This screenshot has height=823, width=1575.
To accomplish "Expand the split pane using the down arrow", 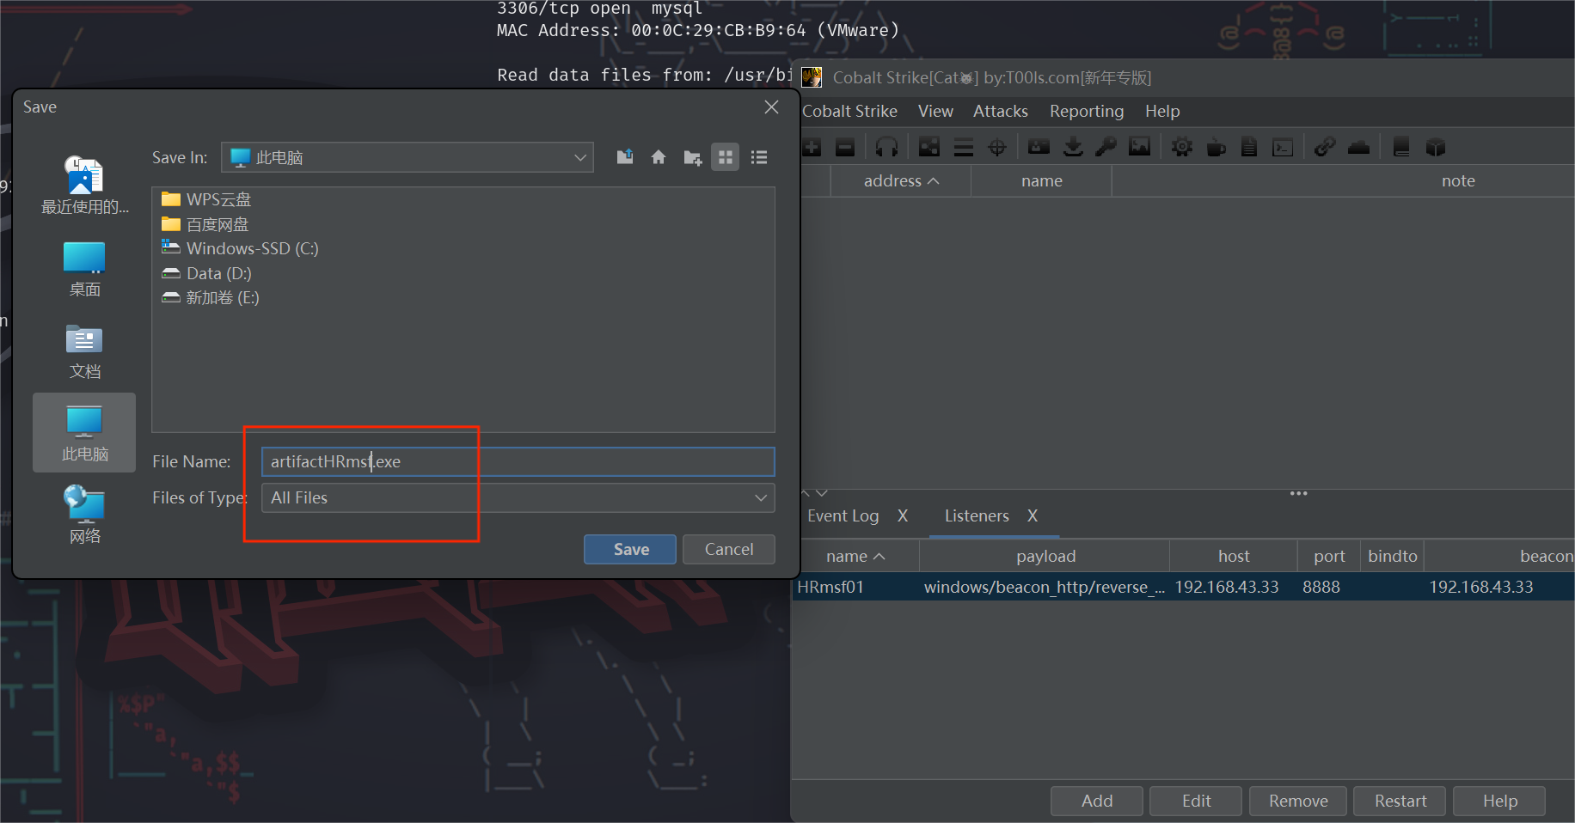I will pyautogui.click(x=822, y=493).
